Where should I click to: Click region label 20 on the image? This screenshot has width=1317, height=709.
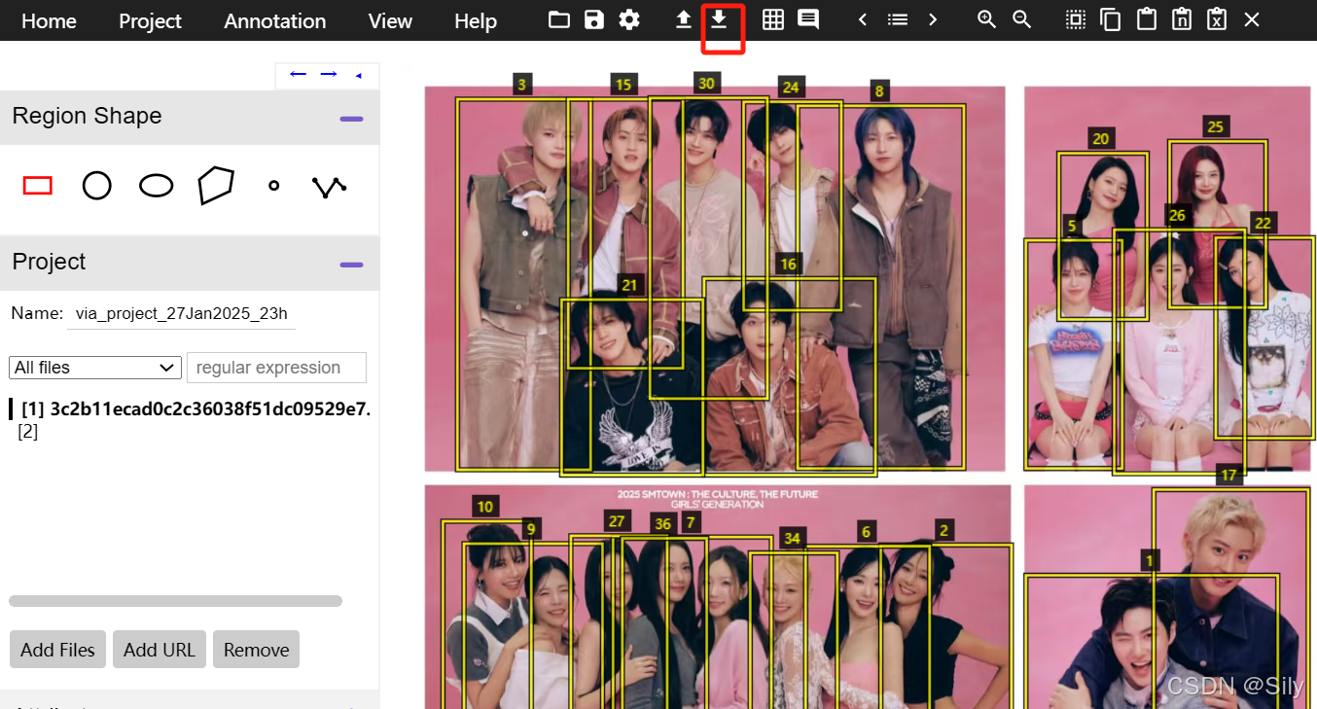1101,138
